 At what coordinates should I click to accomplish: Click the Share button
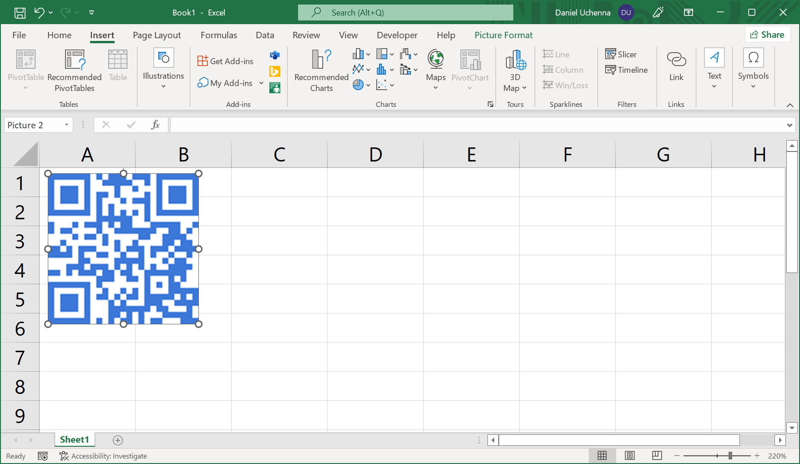click(767, 35)
